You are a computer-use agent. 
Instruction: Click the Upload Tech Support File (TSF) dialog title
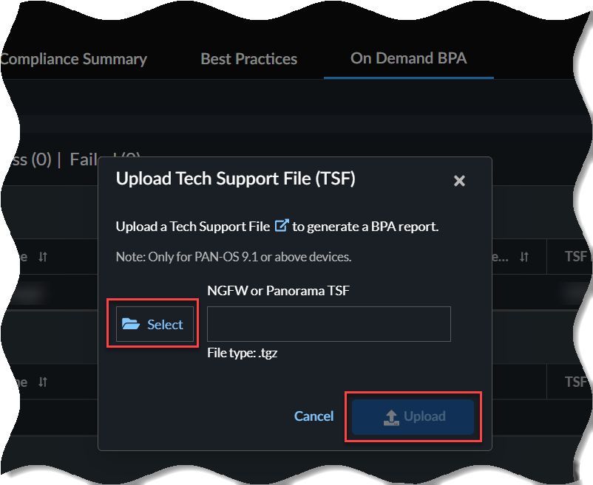(235, 179)
